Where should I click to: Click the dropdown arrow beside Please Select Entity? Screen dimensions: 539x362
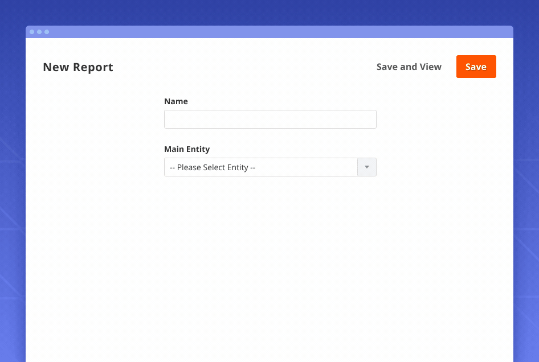pos(366,167)
